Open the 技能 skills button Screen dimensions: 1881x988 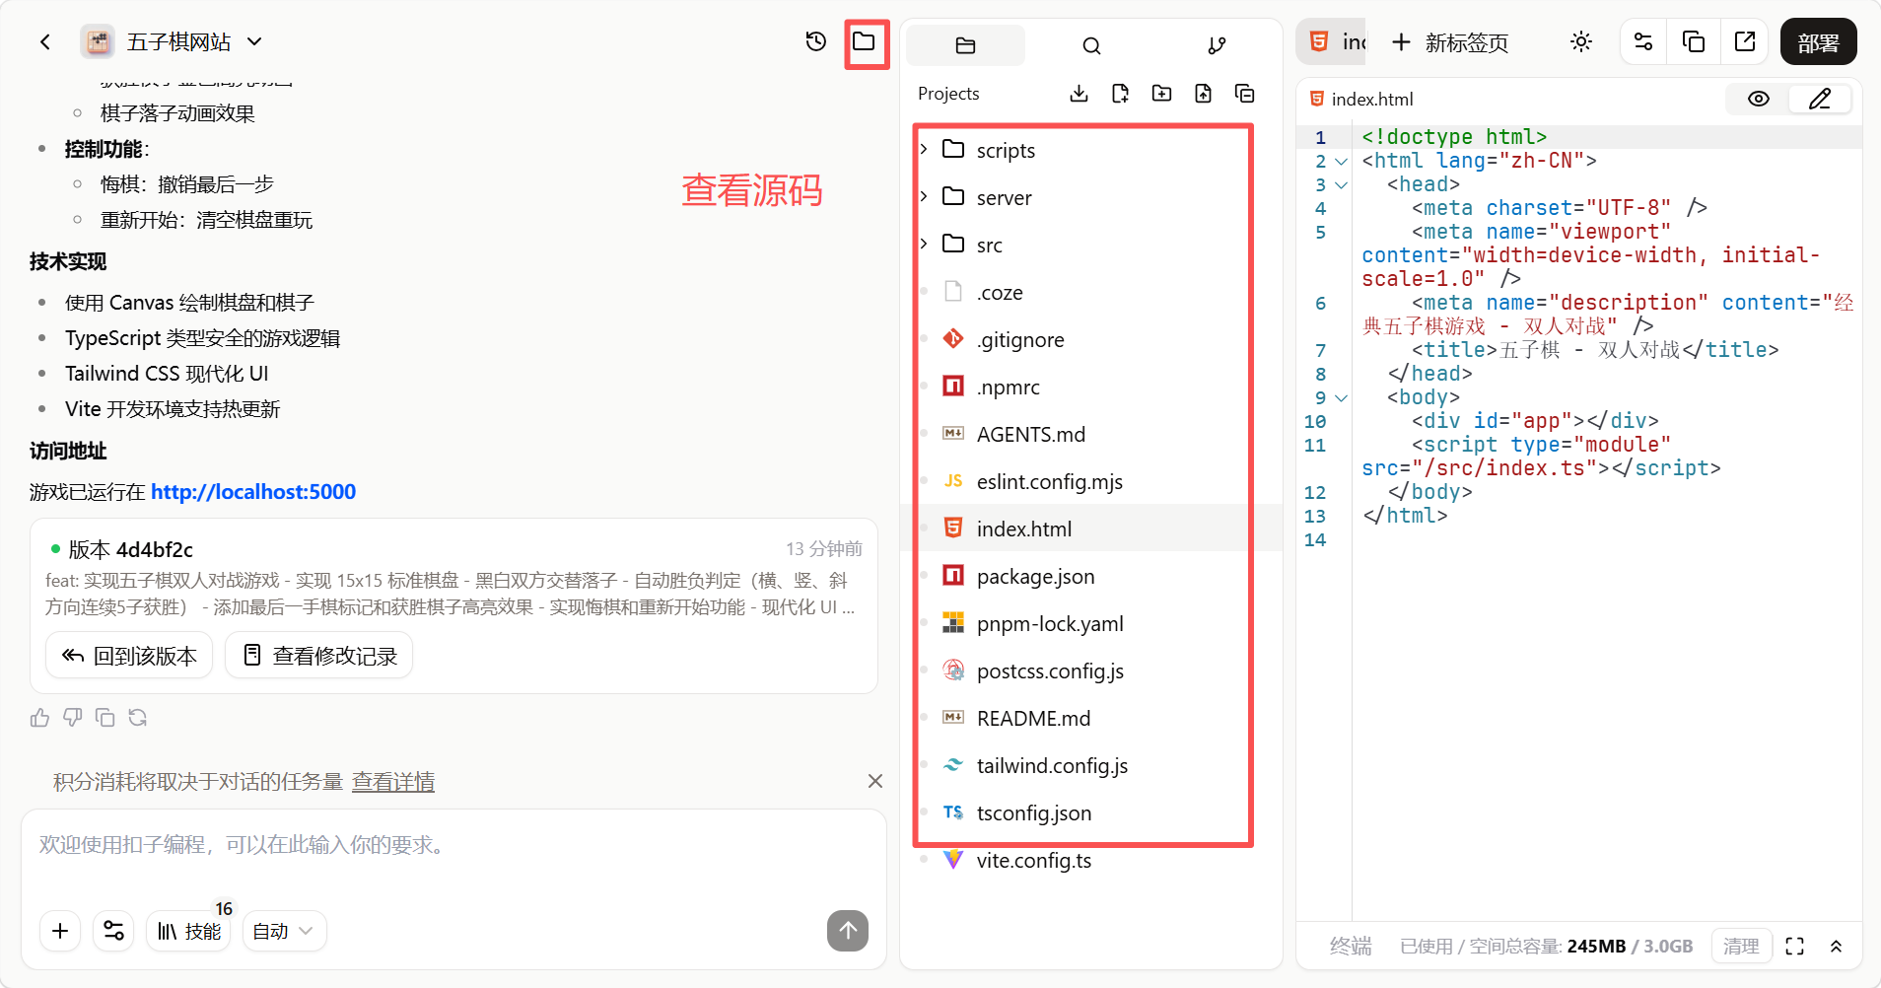pyautogui.click(x=189, y=931)
